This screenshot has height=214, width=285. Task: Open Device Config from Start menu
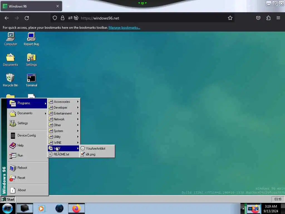pos(27,136)
